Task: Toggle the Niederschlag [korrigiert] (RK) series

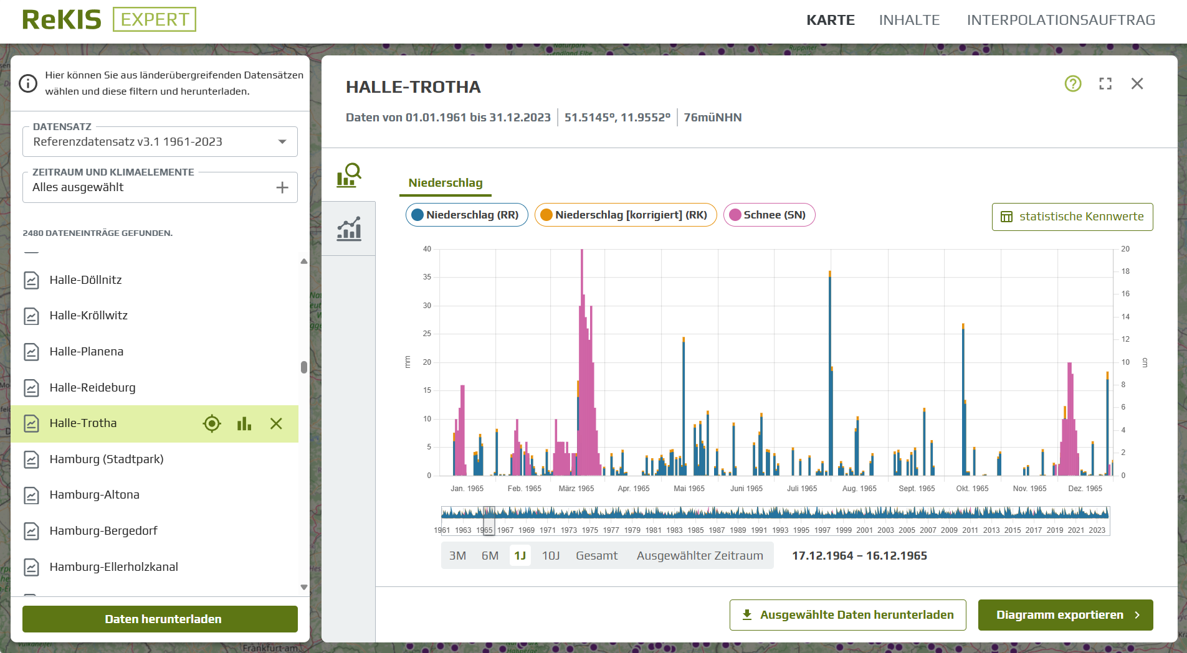Action: (625, 215)
